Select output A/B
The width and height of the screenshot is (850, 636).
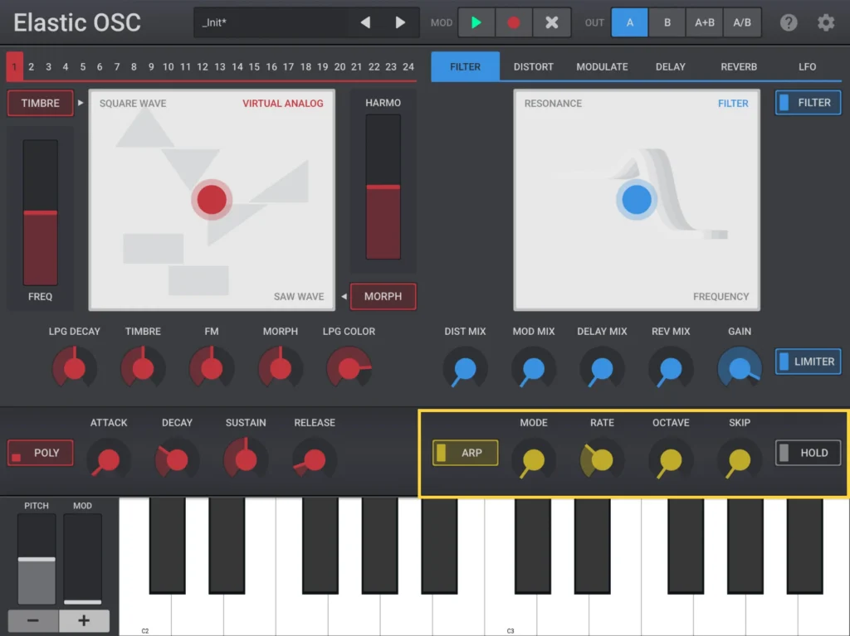742,22
